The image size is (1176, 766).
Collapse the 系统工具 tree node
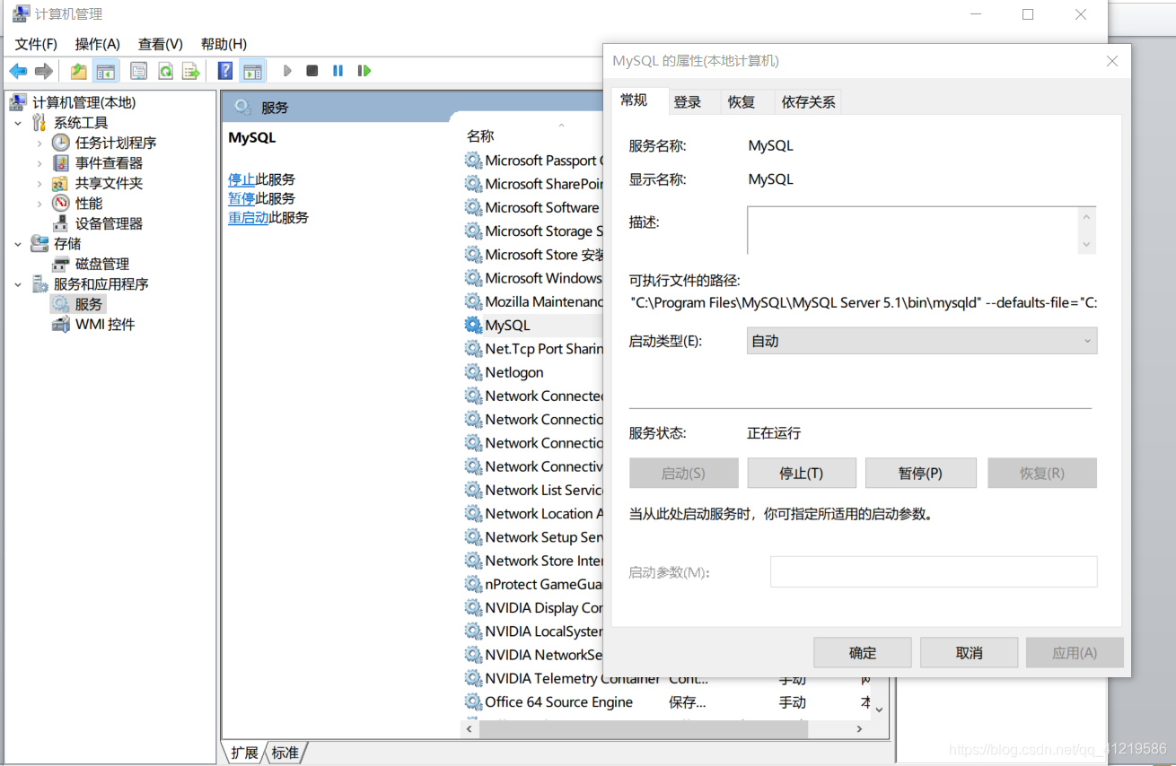point(18,123)
